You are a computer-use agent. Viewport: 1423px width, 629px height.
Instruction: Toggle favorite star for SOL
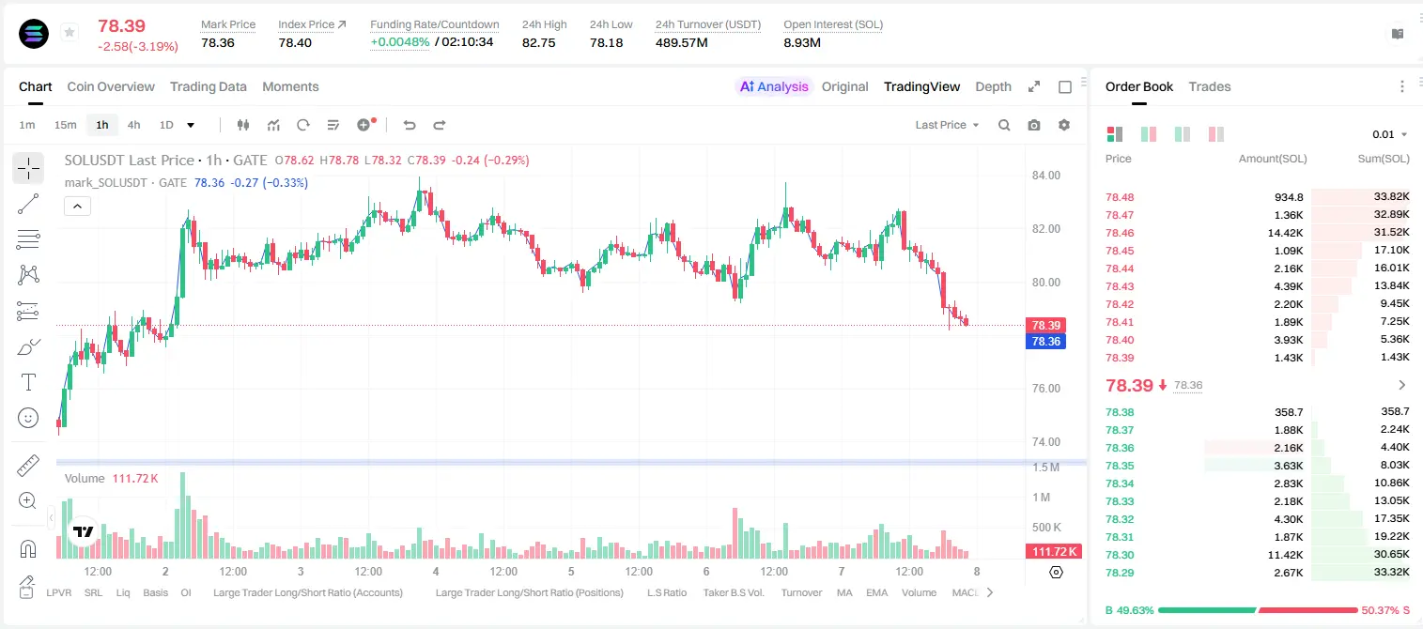tap(70, 33)
